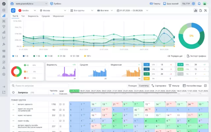Toggle the 1-3 series in the chart legend
This screenshot has width=211, height=132.
pos(15,56)
